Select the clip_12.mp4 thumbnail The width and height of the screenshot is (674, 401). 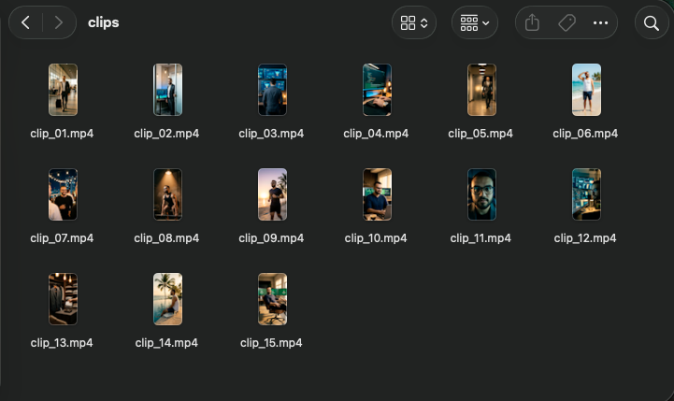(586, 194)
